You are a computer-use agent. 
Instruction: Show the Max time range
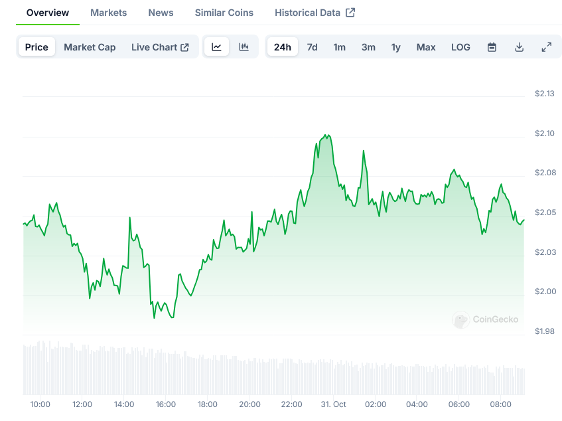426,47
